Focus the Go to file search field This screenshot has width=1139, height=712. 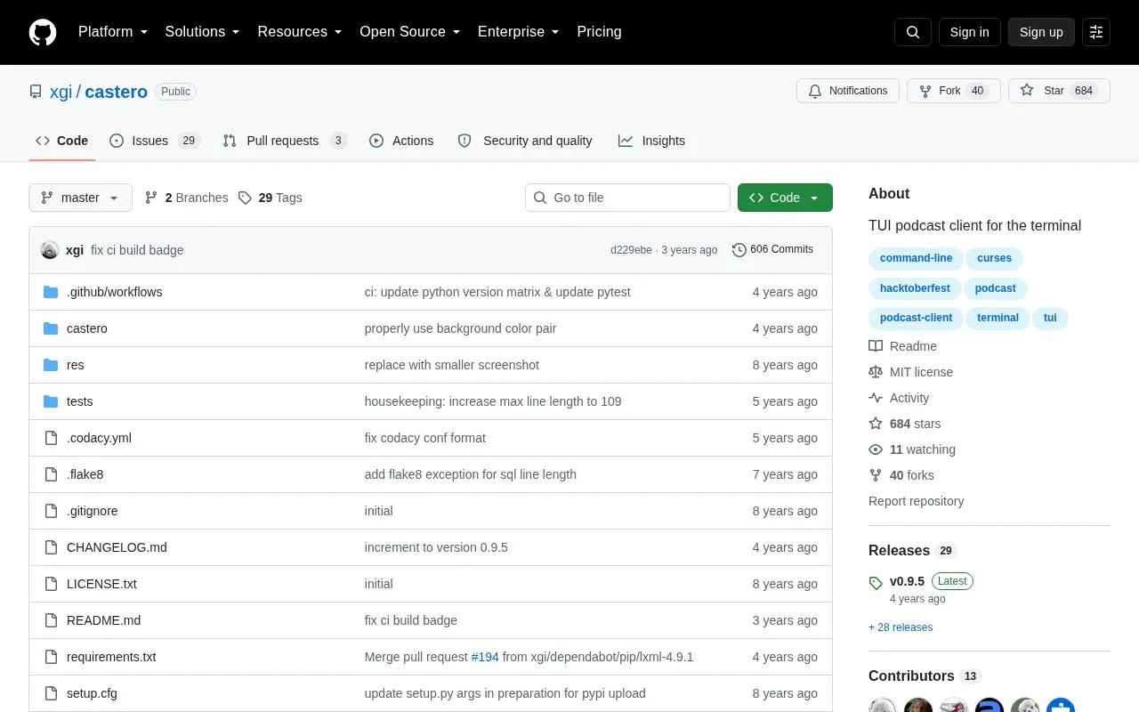(x=627, y=198)
